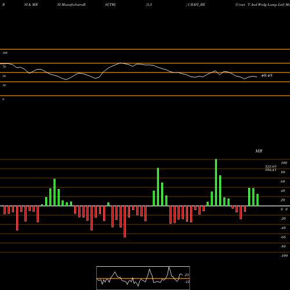Click the 'URAVI_BE' ticker symbol

click(x=197, y=5)
